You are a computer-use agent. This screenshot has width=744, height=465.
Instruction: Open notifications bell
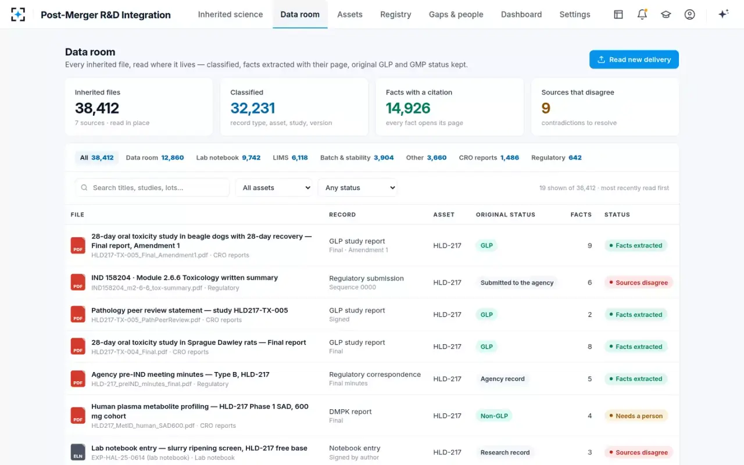tap(642, 15)
